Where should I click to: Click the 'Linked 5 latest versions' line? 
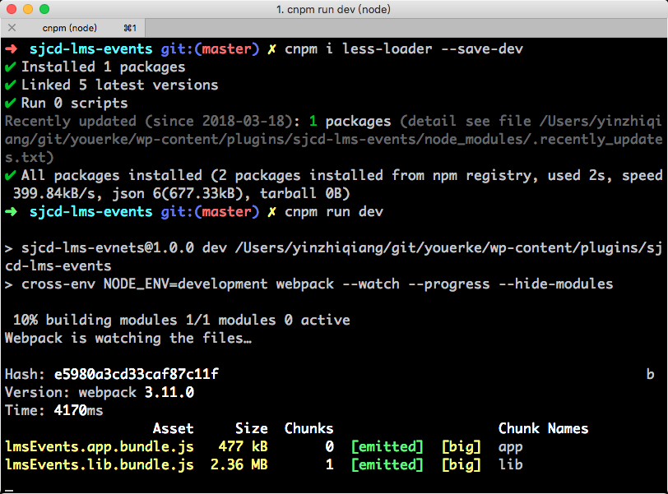pos(120,85)
